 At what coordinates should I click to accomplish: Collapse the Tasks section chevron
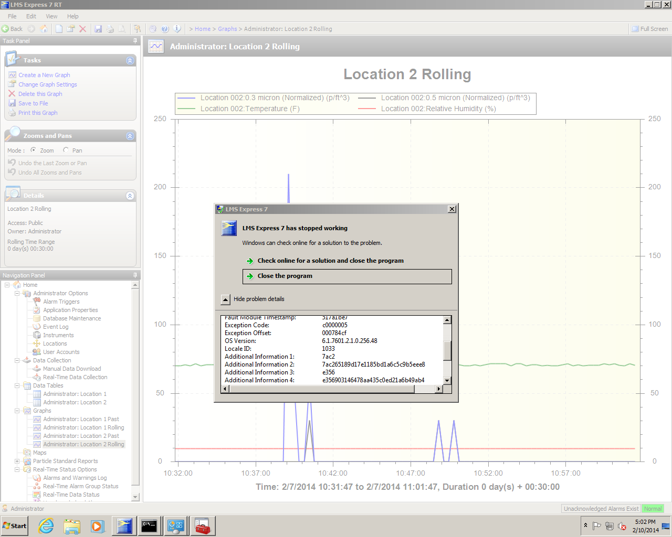click(130, 61)
